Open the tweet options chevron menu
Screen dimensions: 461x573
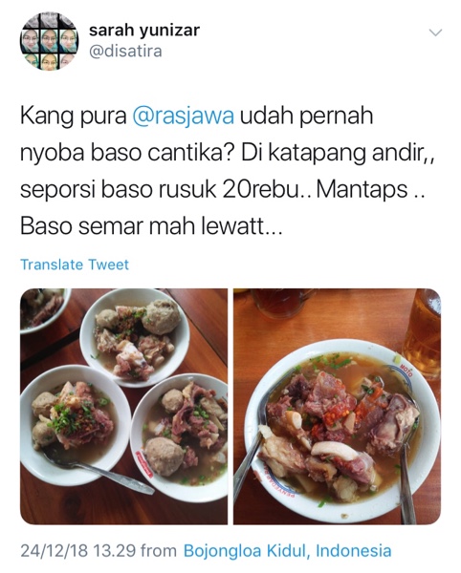tap(435, 32)
